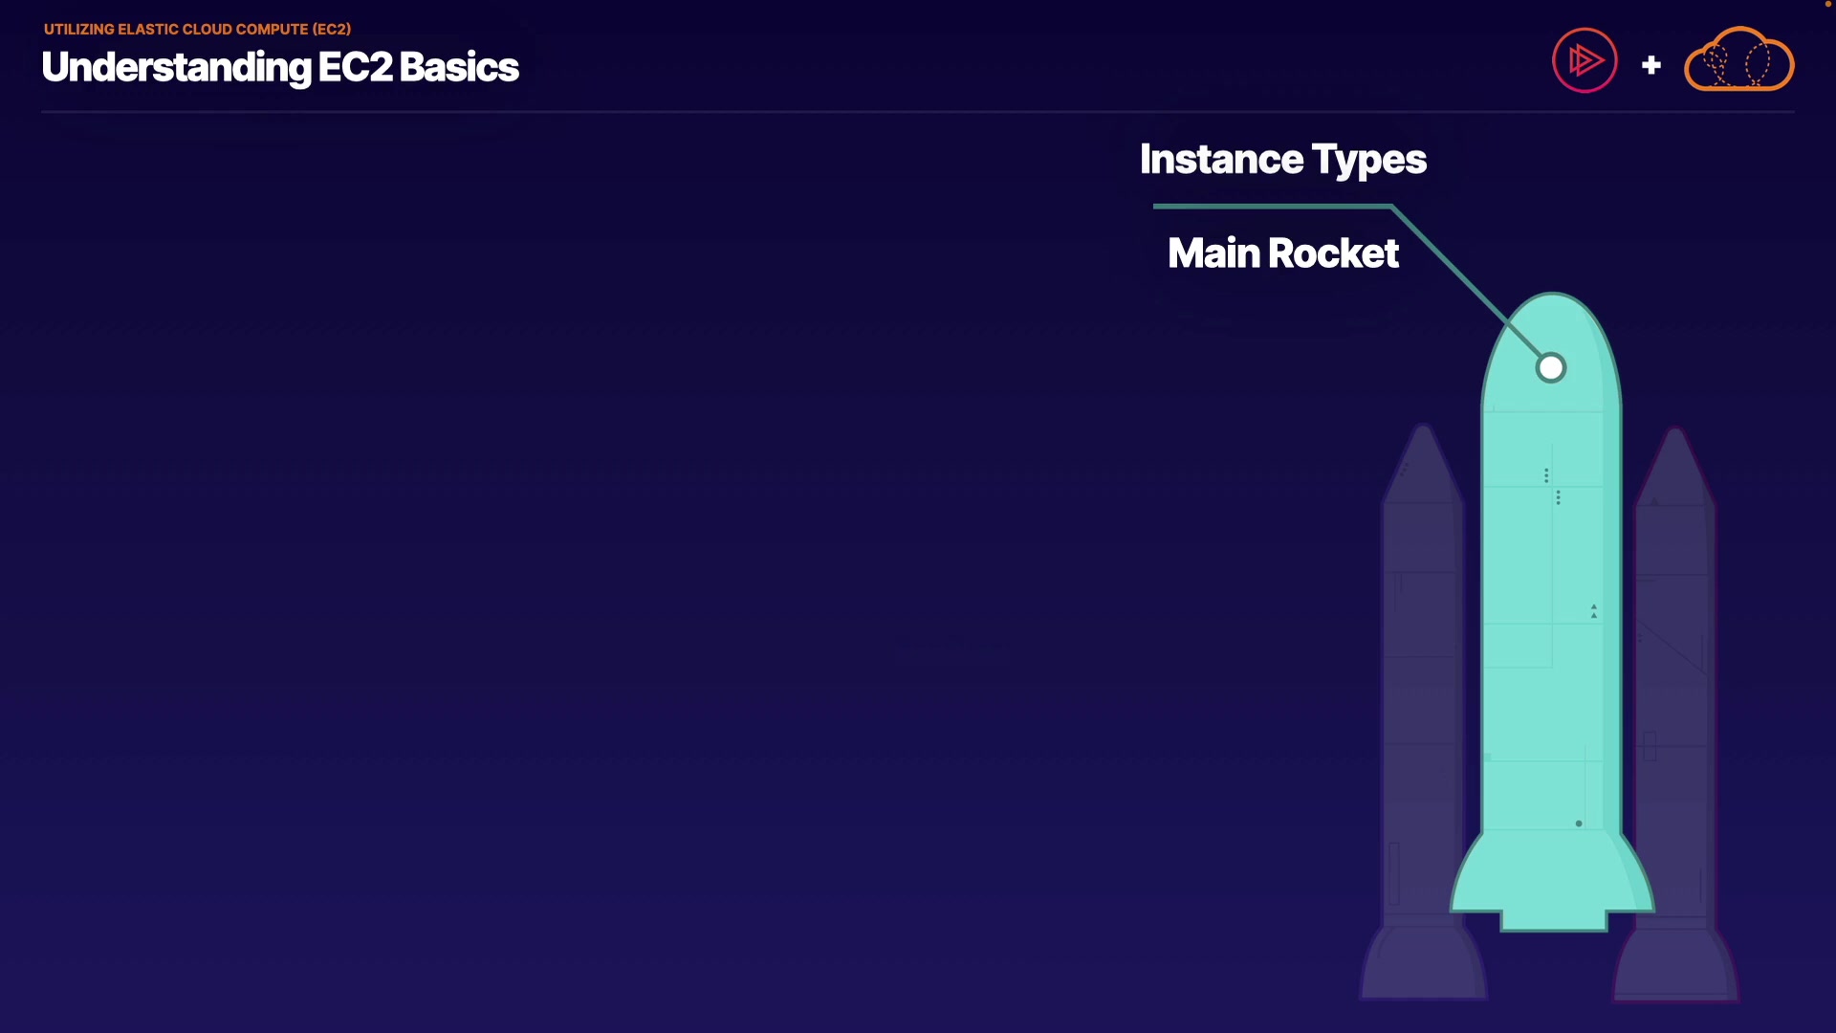Click the orange cloud guru logo
This screenshot has height=1033, width=1836.
pyautogui.click(x=1738, y=60)
